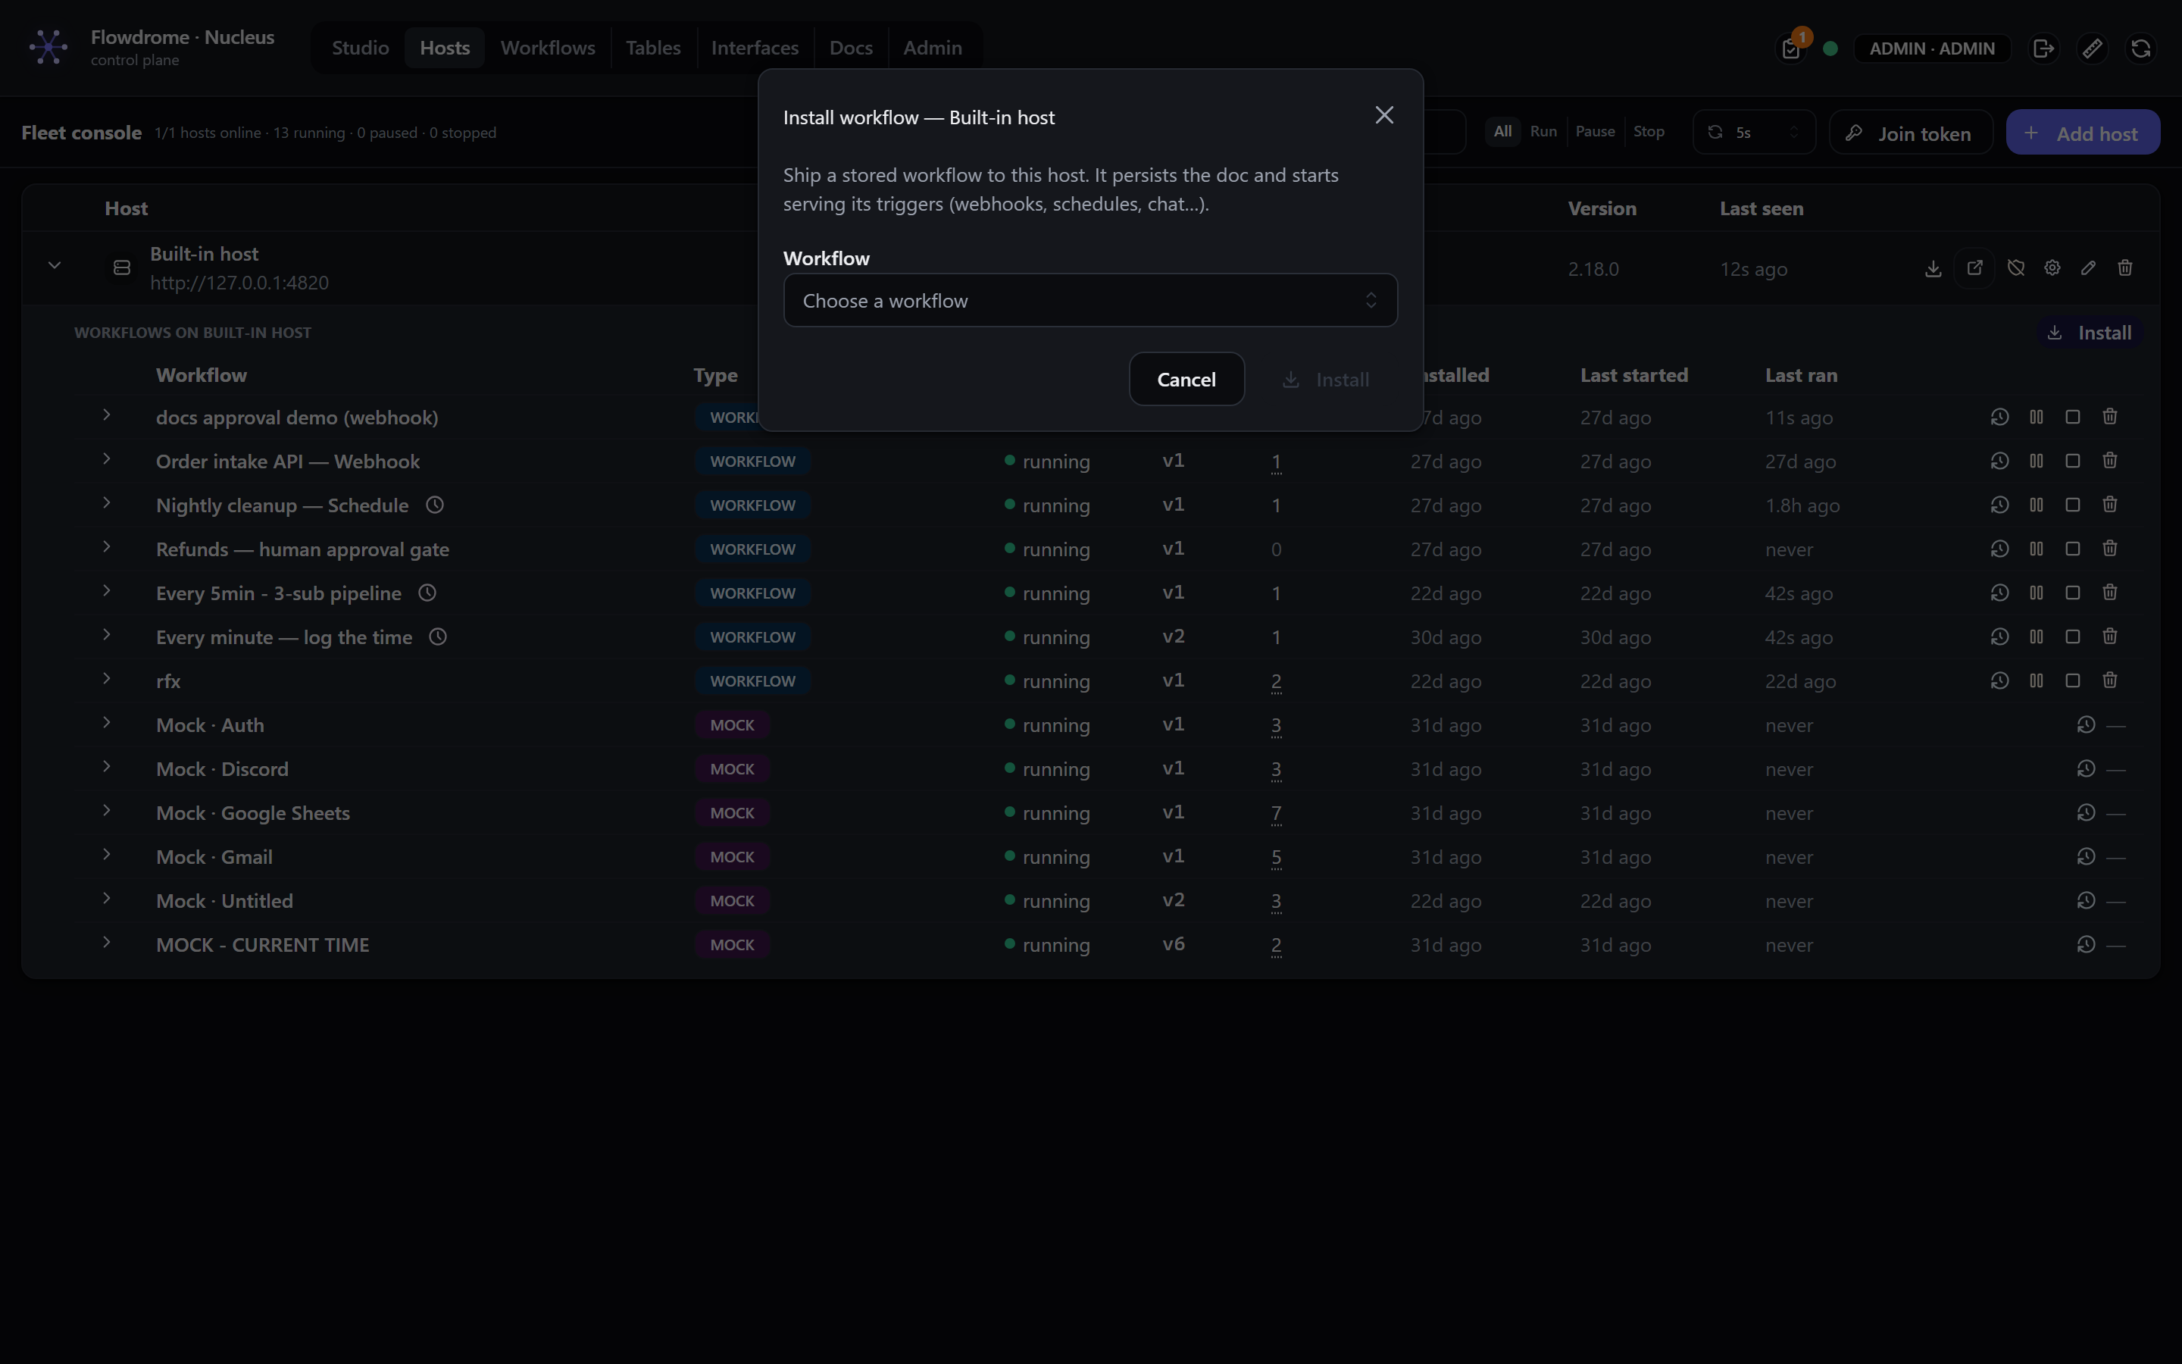
Task: Select the All status filter
Action: point(1502,132)
